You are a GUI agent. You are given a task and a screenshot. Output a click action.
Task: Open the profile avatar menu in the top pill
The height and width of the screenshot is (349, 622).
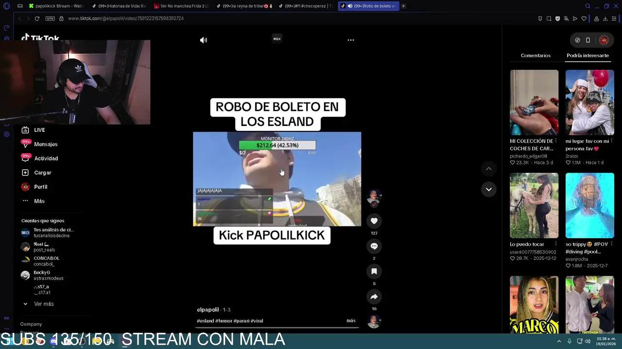[604, 40]
